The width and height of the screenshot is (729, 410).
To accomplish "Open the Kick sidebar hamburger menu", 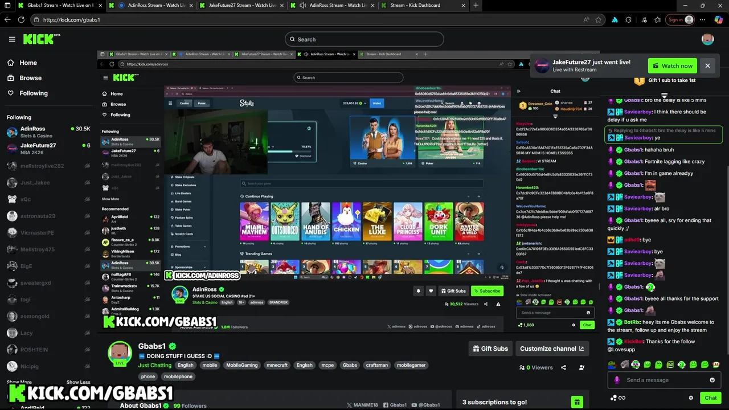I will pos(12,39).
